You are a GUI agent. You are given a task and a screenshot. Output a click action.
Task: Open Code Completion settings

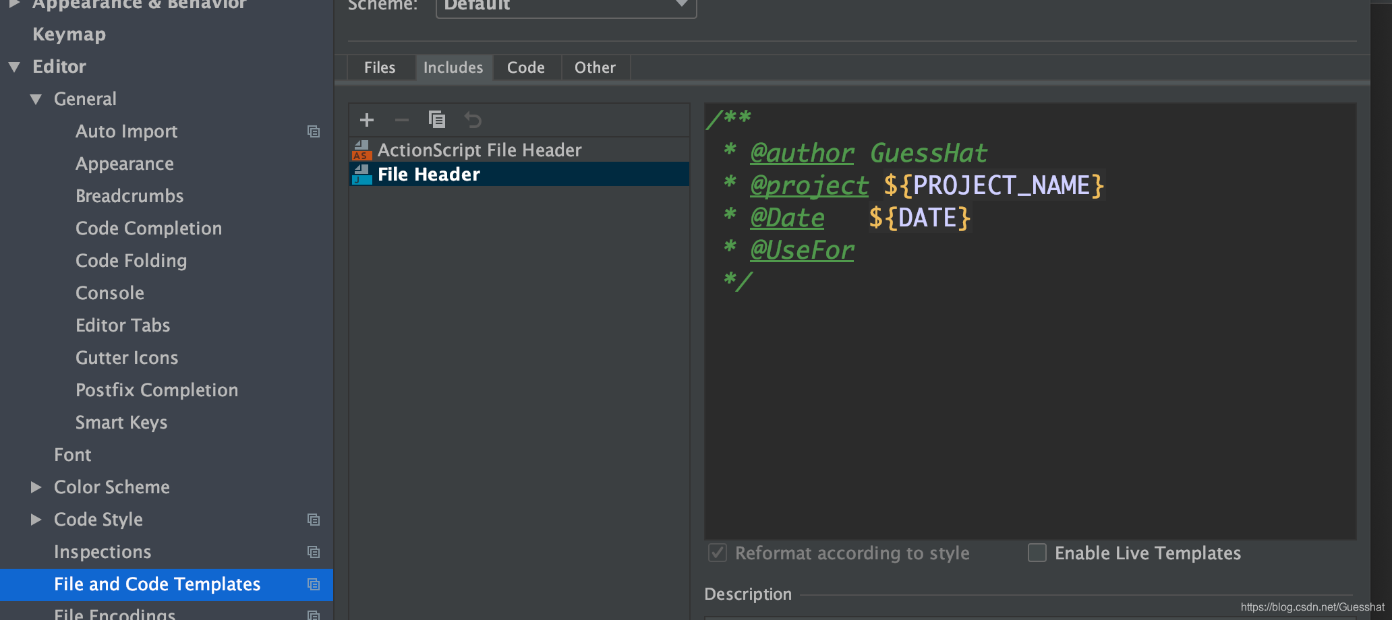pyautogui.click(x=148, y=228)
